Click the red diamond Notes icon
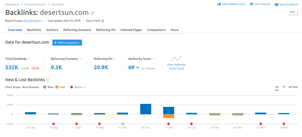Screen dimensions: 302x137 (71, 87)
